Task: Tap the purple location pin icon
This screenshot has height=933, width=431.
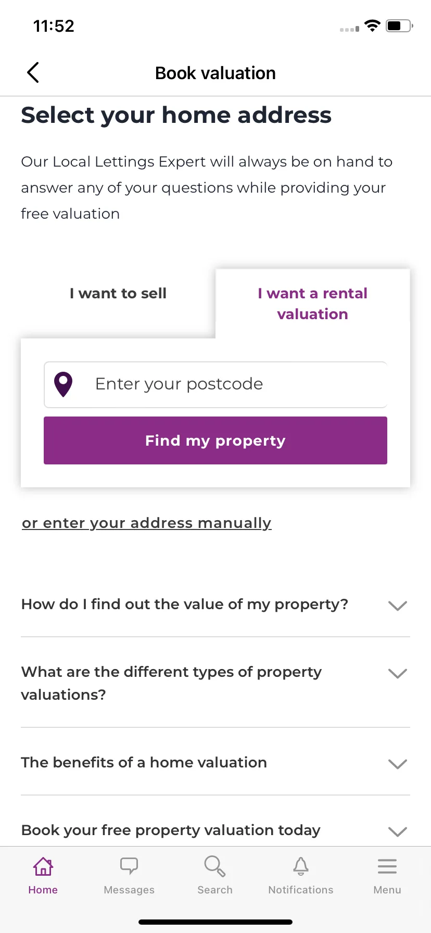Action: [x=64, y=385]
